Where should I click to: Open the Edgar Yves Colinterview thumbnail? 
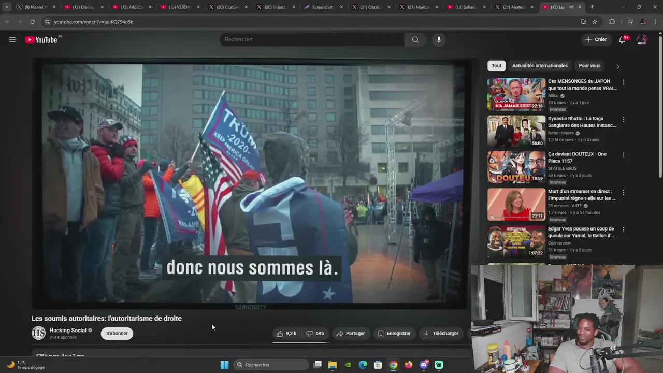click(516, 241)
